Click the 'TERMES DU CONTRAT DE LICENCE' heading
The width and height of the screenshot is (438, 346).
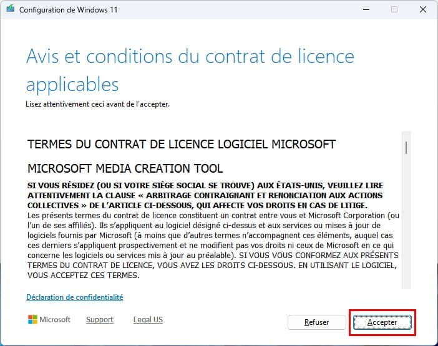(182, 145)
